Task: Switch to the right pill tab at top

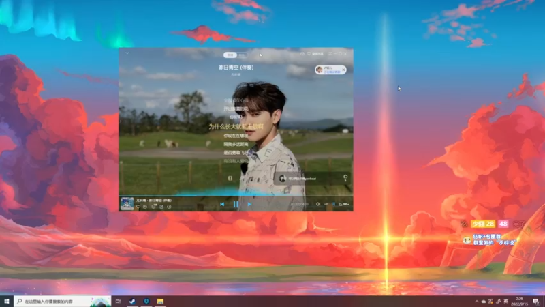Action: pyautogui.click(x=242, y=55)
